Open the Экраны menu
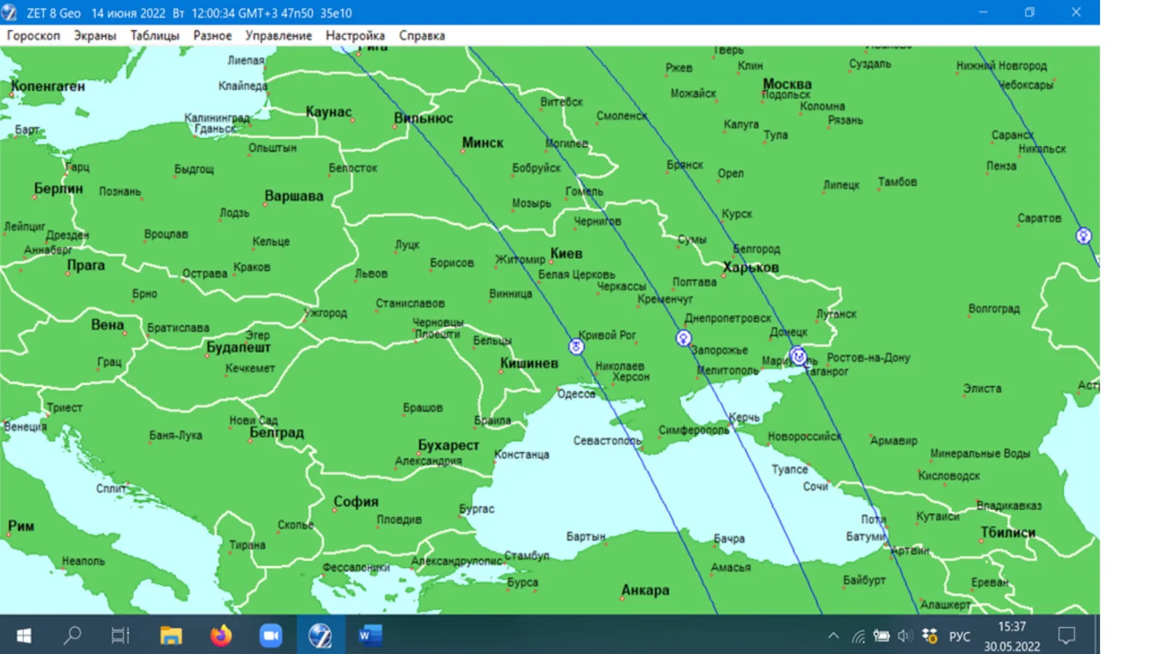 pos(95,36)
